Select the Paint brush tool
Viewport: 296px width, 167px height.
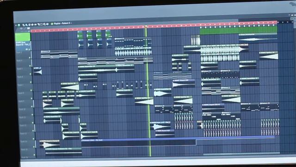coord(26,24)
